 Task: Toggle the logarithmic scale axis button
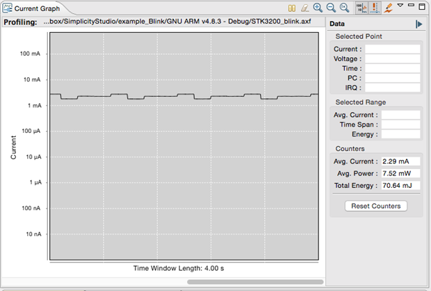click(x=360, y=8)
